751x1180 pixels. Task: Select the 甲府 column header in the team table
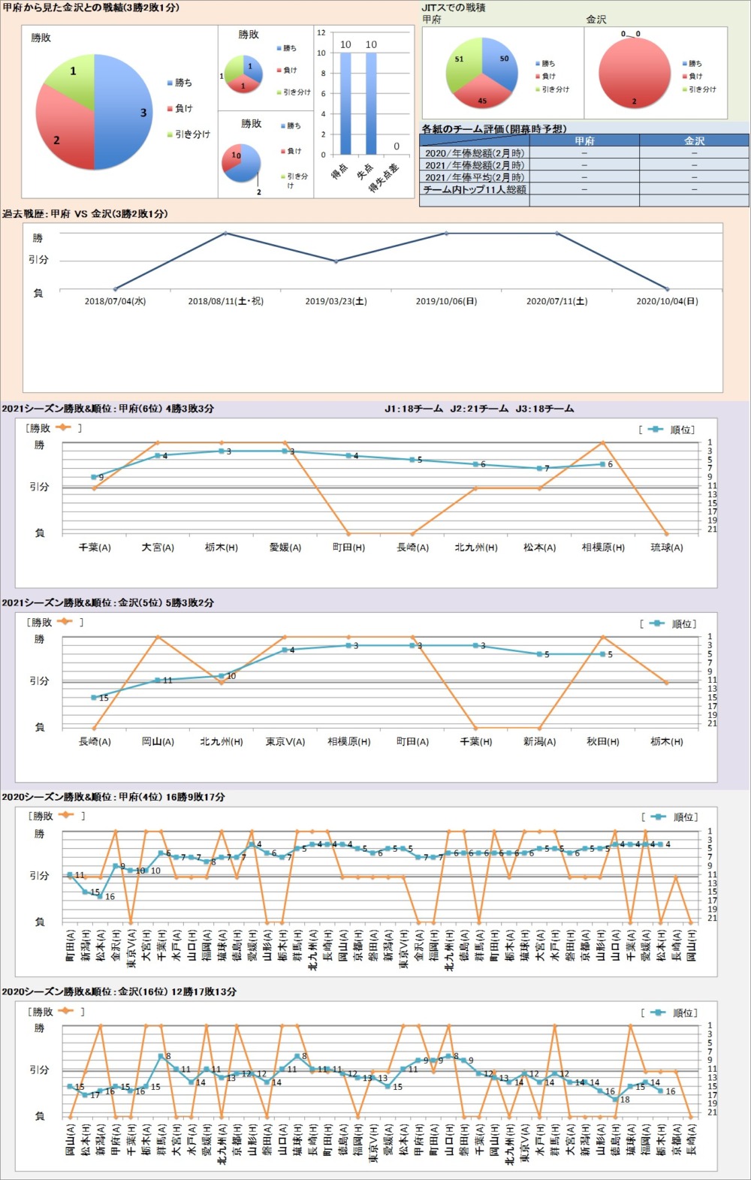584,140
